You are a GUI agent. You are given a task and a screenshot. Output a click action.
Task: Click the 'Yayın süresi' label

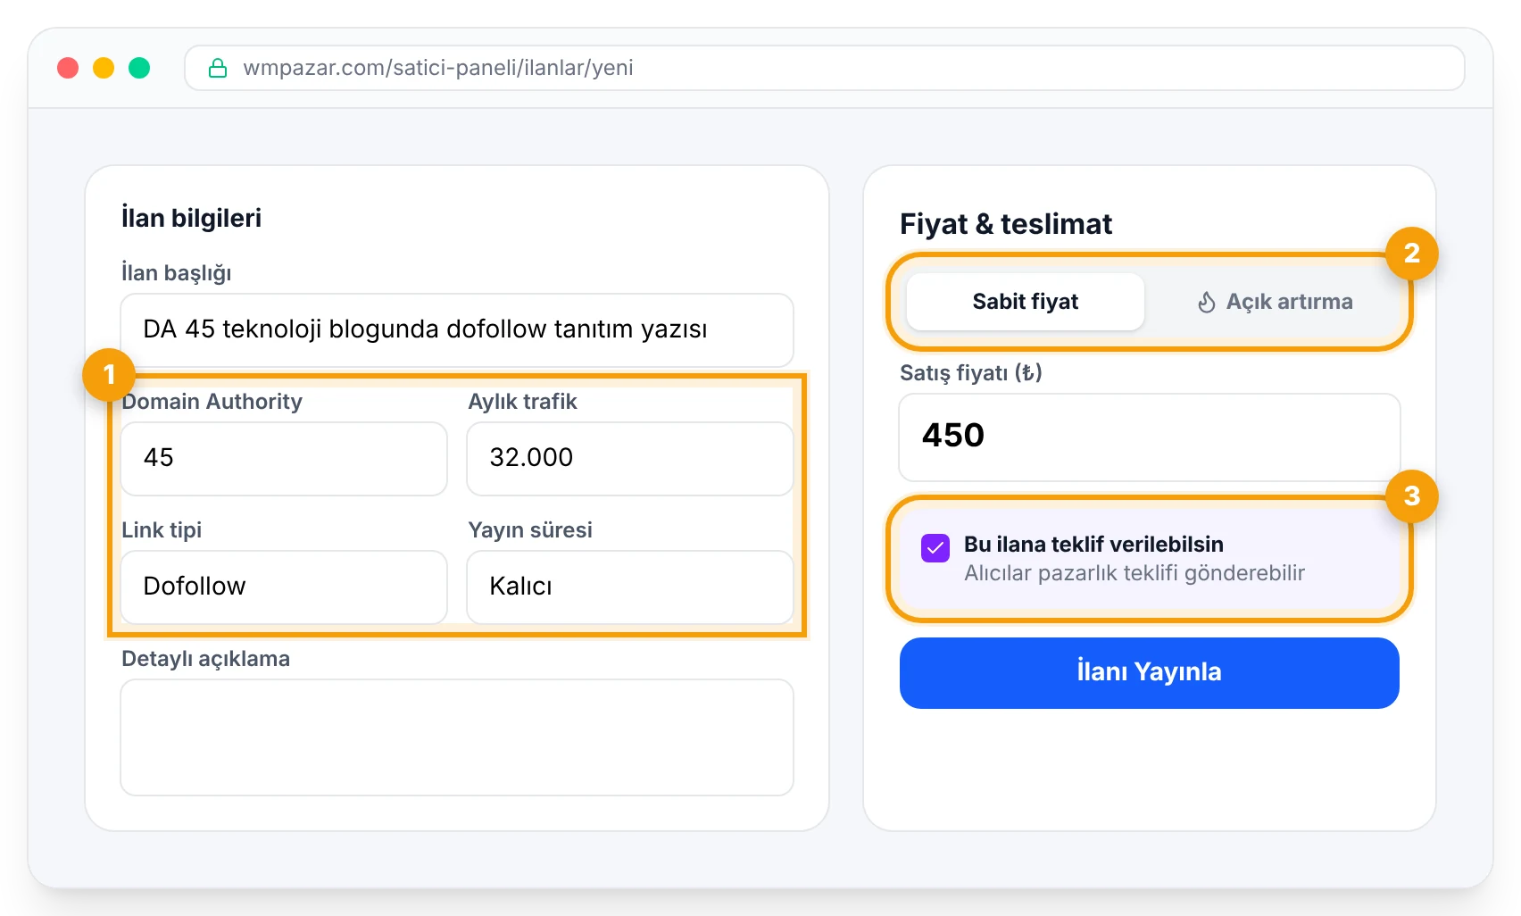[x=530, y=530]
